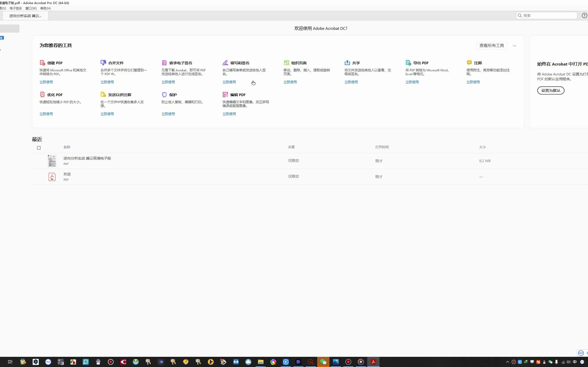Click the cloud icon on the taskbar
This screenshot has width=588, height=367.
248,362
